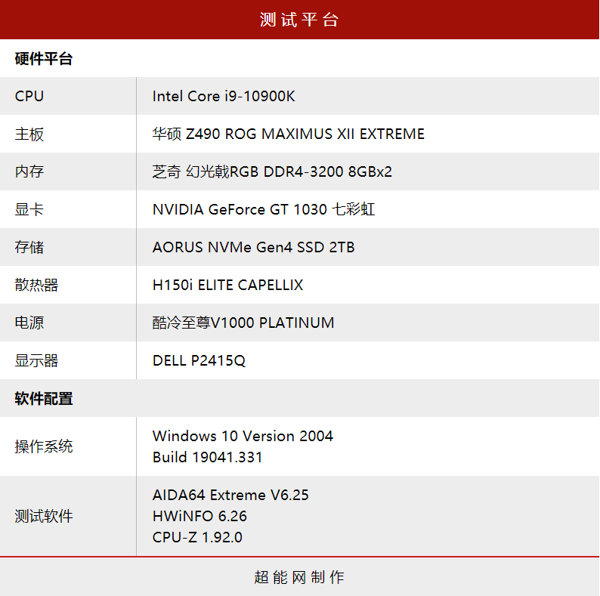This screenshot has width=600, height=596.
Task: Click the 存储 row label
Action: tap(29, 247)
